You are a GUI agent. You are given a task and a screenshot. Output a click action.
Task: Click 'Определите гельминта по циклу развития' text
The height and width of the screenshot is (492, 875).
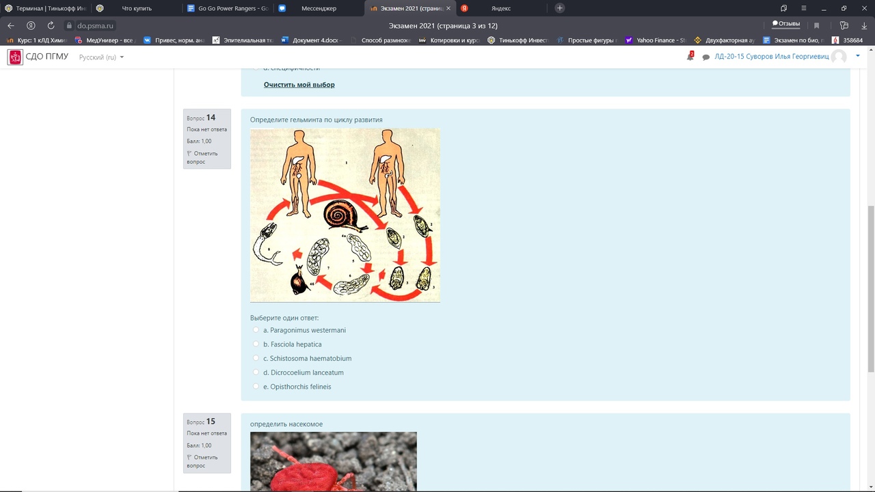[316, 120]
